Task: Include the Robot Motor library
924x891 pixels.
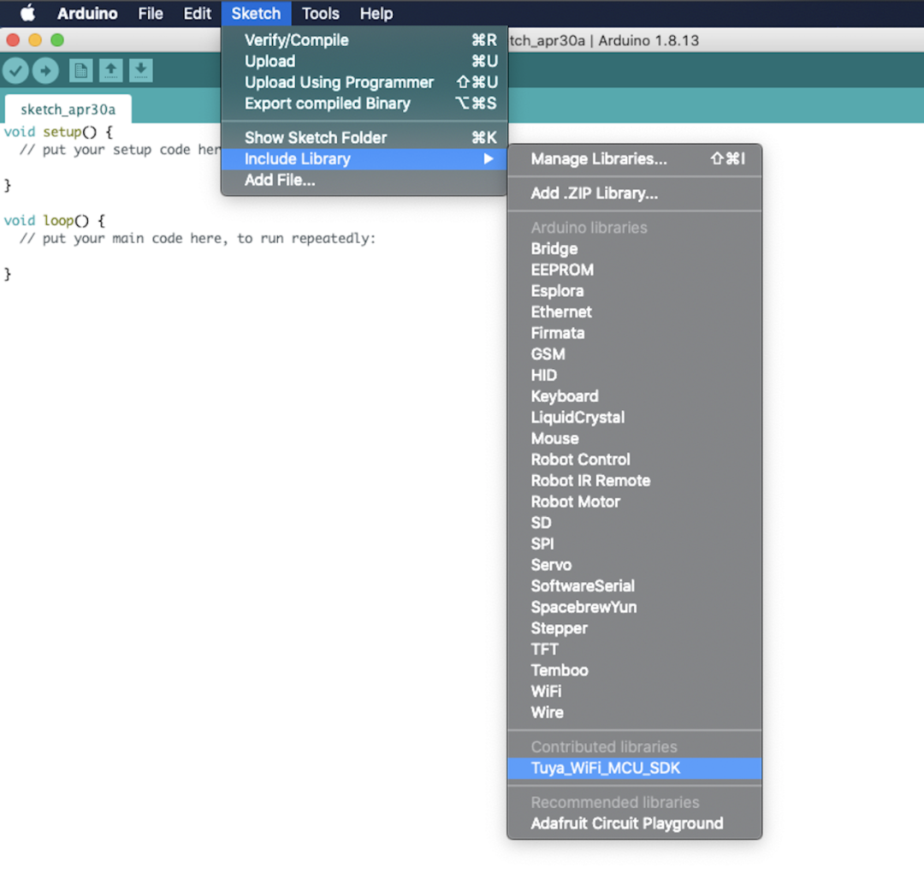Action: [635, 502]
